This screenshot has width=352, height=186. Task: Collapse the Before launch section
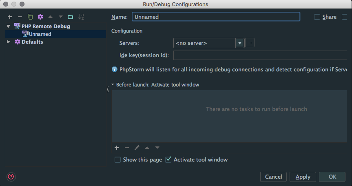pos(113,84)
